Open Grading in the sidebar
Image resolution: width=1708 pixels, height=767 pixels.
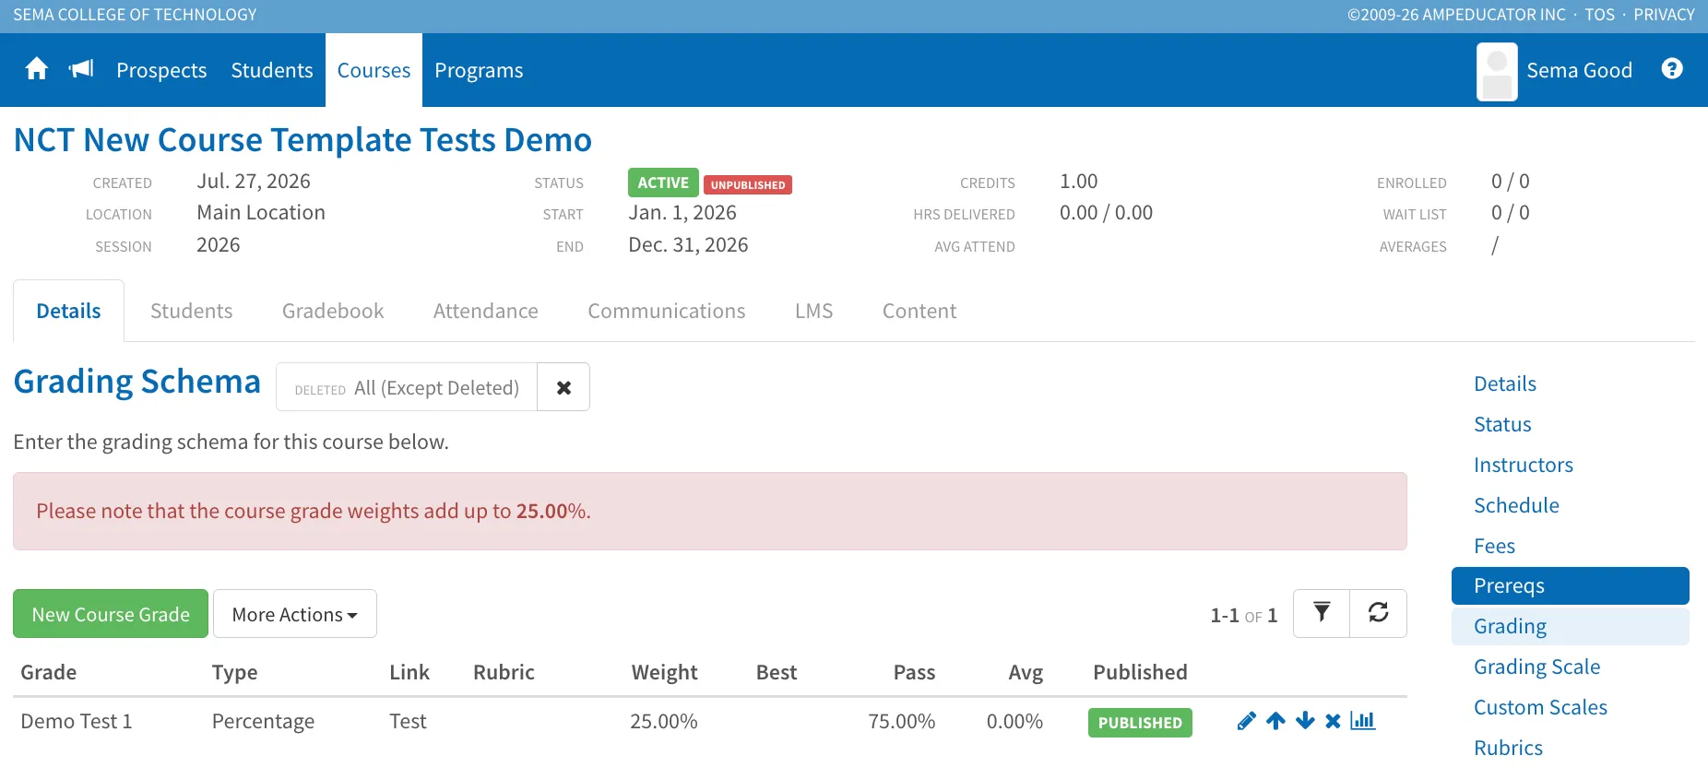[x=1570, y=626]
